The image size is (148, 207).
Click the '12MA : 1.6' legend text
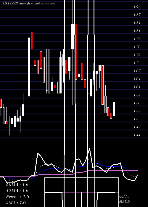[17, 191]
